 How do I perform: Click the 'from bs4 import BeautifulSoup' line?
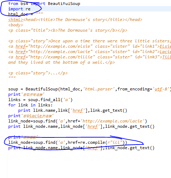pos(44,4)
